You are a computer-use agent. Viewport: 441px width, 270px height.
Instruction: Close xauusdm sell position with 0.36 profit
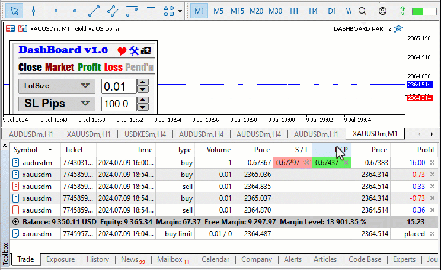[433, 210]
